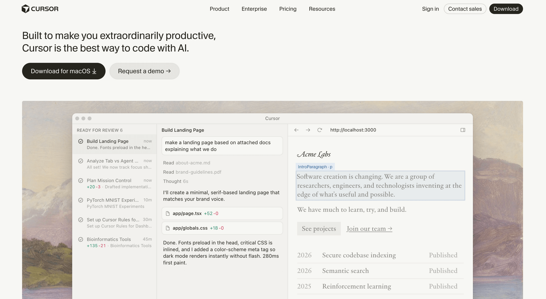546x299 pixels.
Task: Toggle the check circle on Build Landing Page
Action: point(81,141)
